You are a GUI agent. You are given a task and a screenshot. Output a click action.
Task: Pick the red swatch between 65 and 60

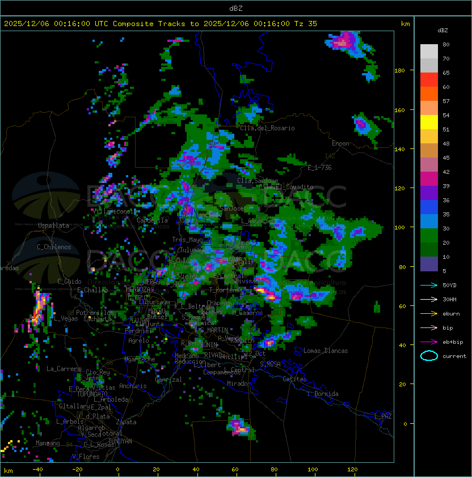(429, 80)
